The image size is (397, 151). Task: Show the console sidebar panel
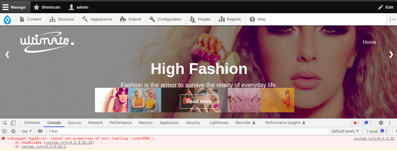[5, 131]
